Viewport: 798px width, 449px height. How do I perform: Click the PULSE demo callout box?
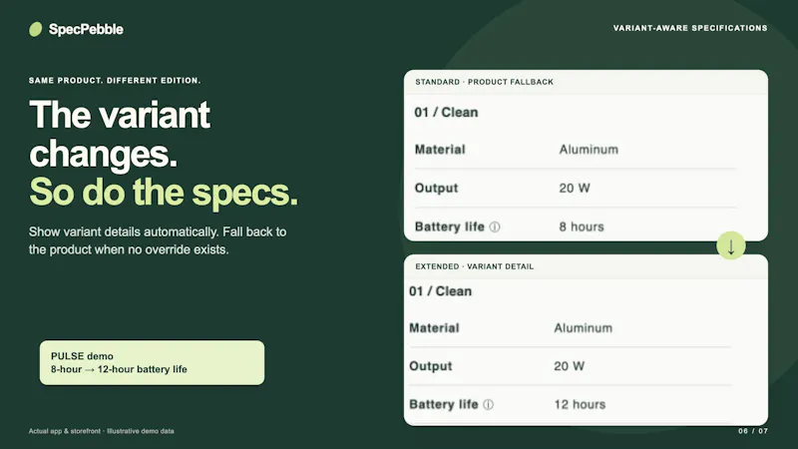click(x=153, y=362)
